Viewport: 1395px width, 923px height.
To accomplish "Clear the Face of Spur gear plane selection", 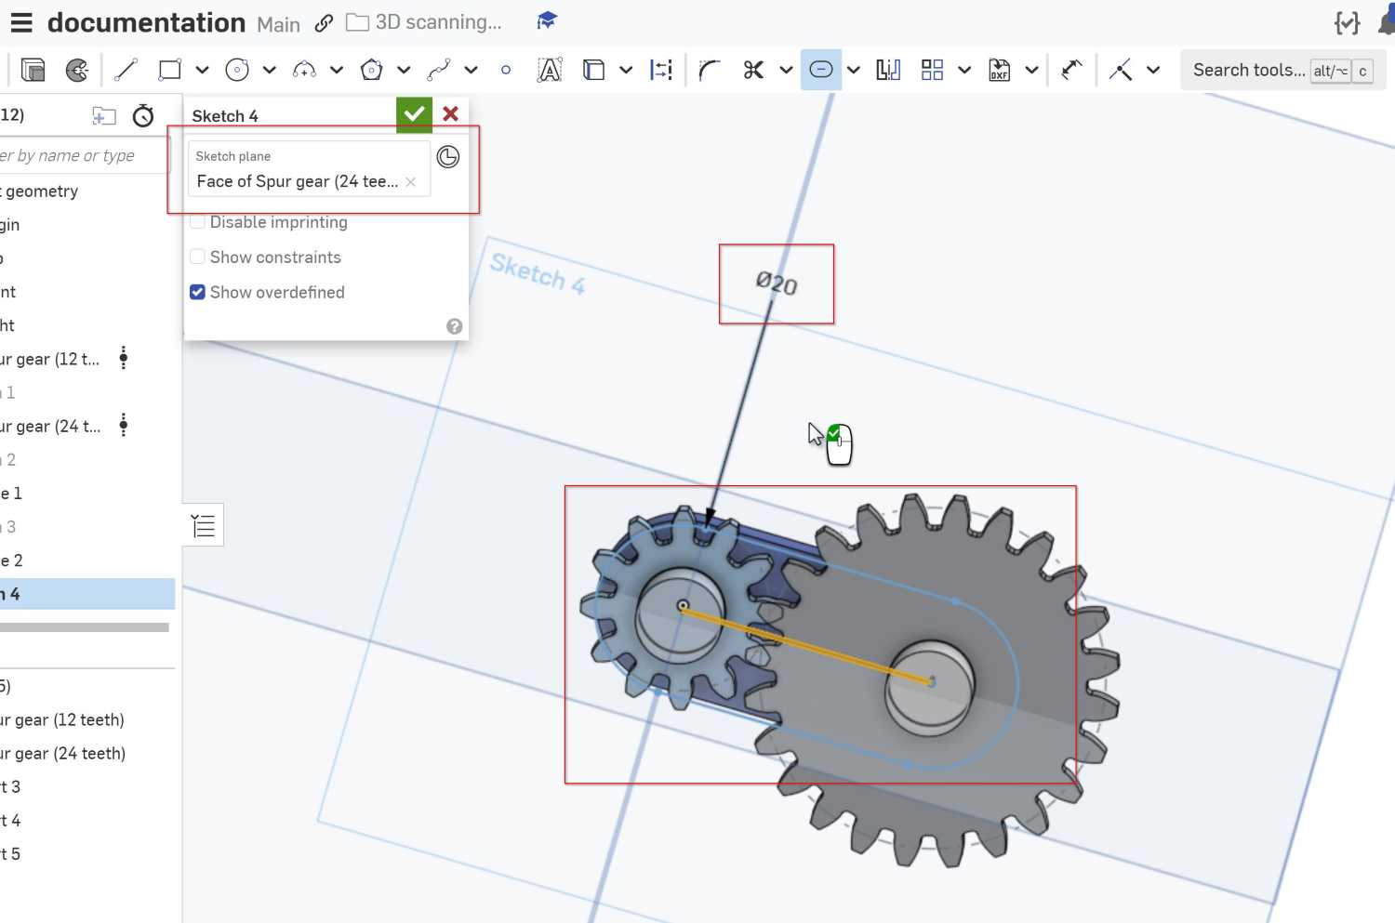I will coord(410,182).
